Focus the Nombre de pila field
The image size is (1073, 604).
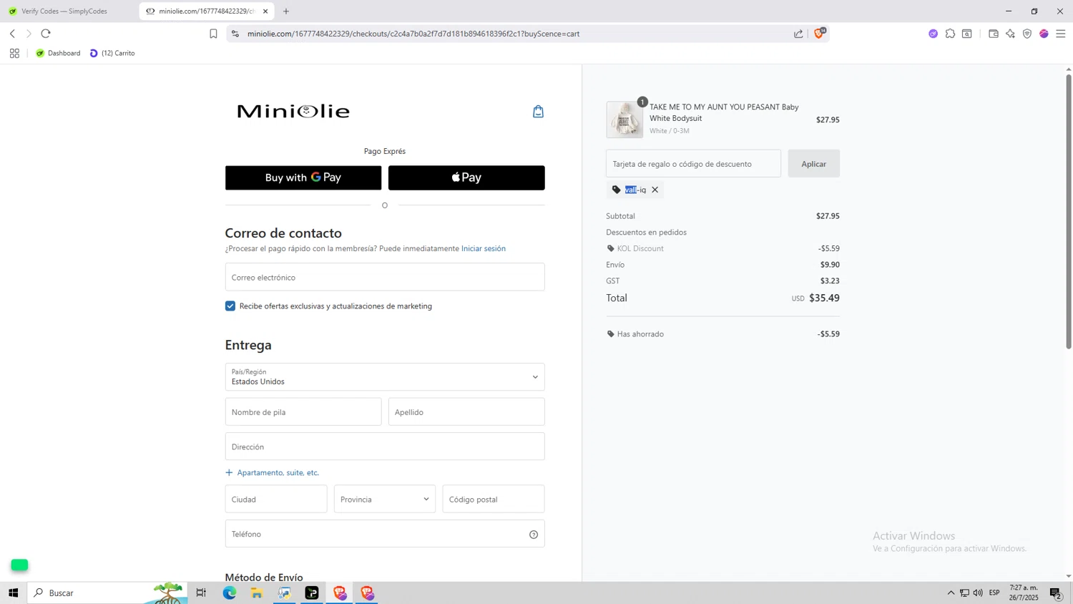[x=303, y=412]
